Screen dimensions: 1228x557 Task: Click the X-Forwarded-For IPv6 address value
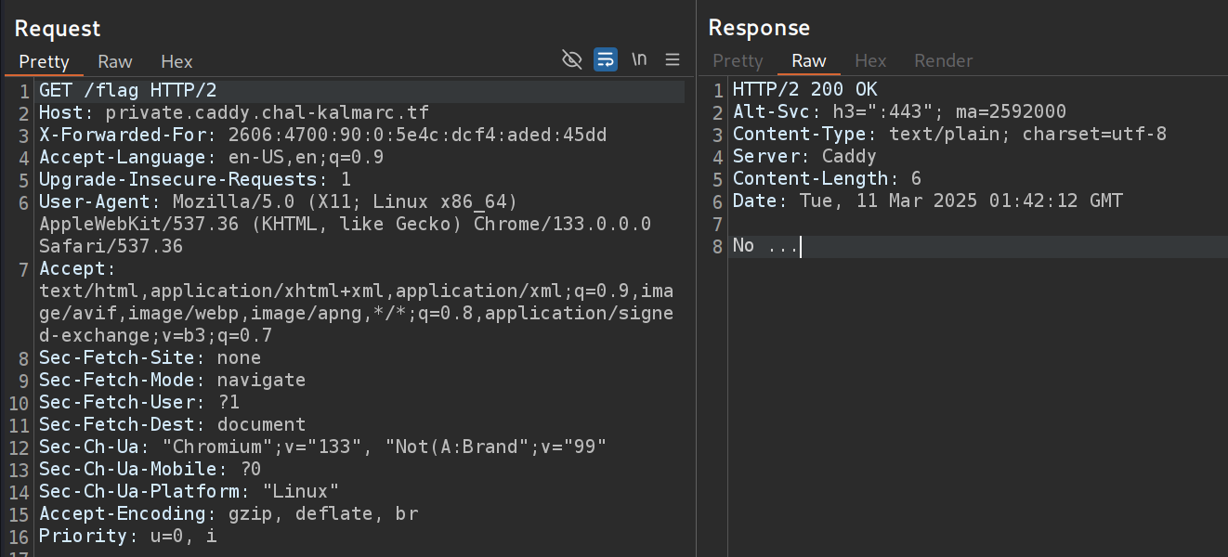tap(417, 136)
